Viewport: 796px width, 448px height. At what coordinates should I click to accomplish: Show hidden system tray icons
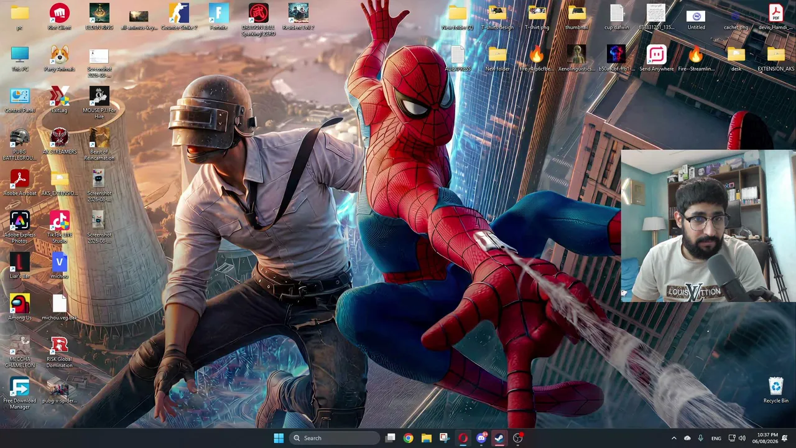tap(673, 438)
